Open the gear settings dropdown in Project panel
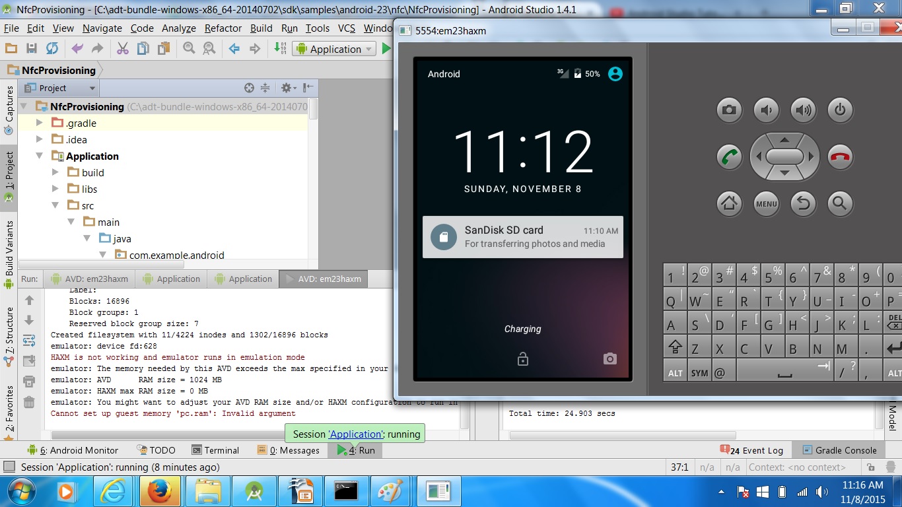 [289, 88]
